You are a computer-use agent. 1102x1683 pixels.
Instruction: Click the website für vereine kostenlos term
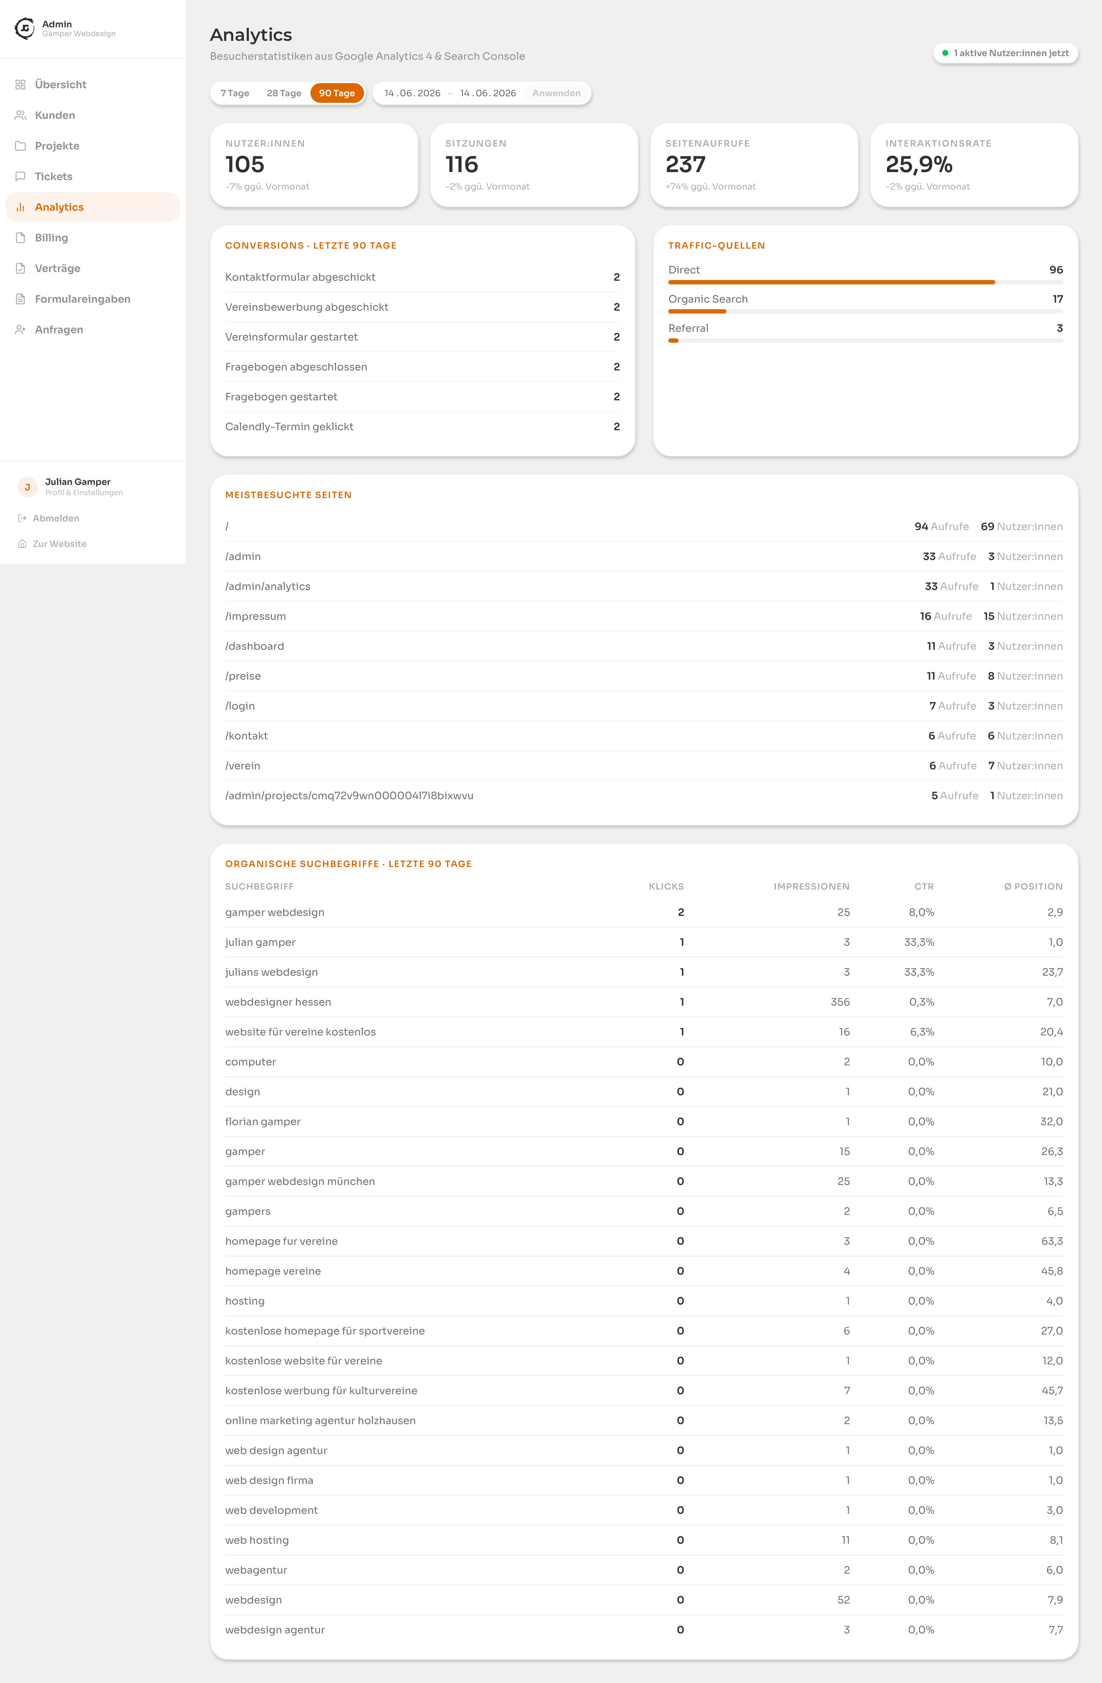300,1032
